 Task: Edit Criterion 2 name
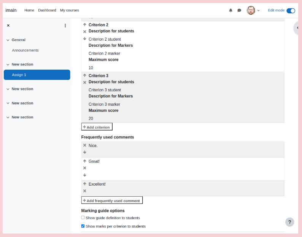click(x=99, y=25)
